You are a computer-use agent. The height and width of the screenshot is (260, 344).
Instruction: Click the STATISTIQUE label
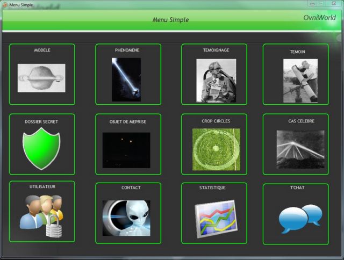point(212,187)
